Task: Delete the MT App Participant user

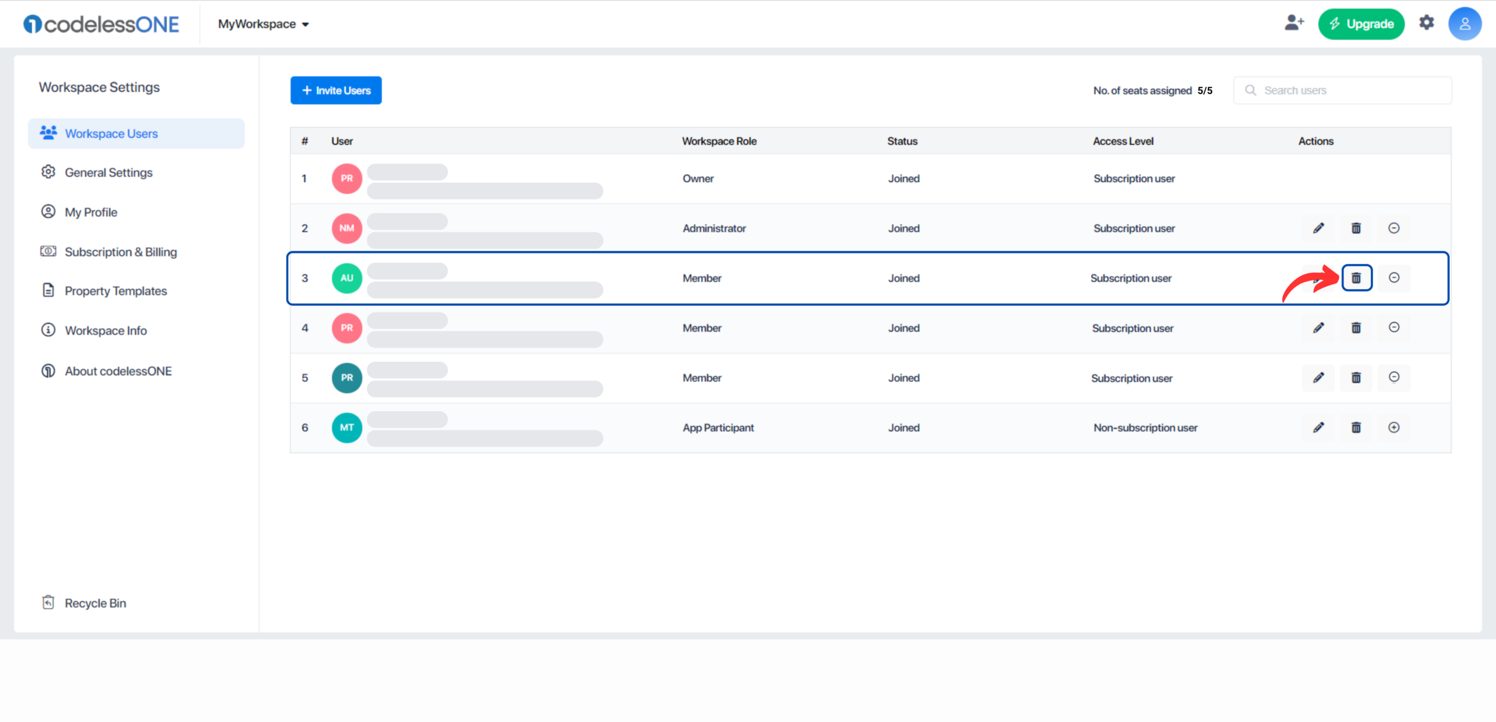Action: (x=1356, y=428)
